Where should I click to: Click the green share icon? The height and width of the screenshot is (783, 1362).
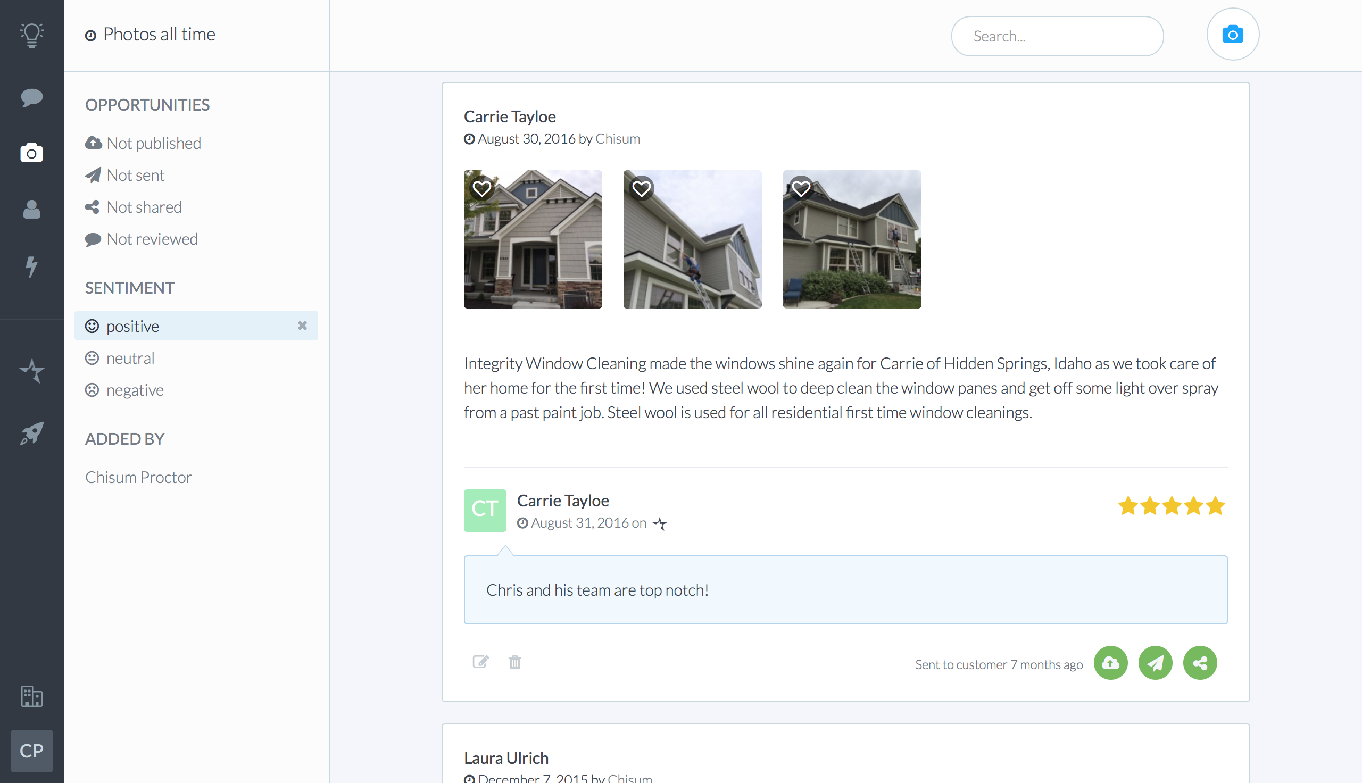click(x=1200, y=663)
